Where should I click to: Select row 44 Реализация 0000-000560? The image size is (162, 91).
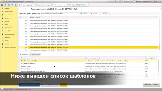(x=89, y=20)
